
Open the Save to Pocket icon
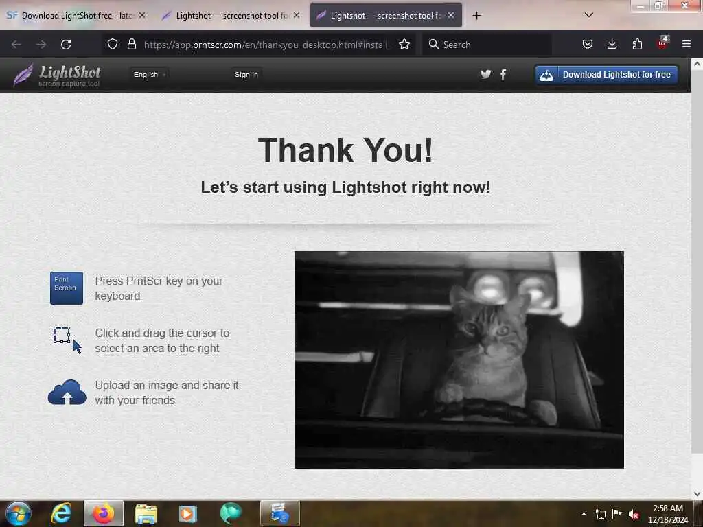pyautogui.click(x=588, y=45)
